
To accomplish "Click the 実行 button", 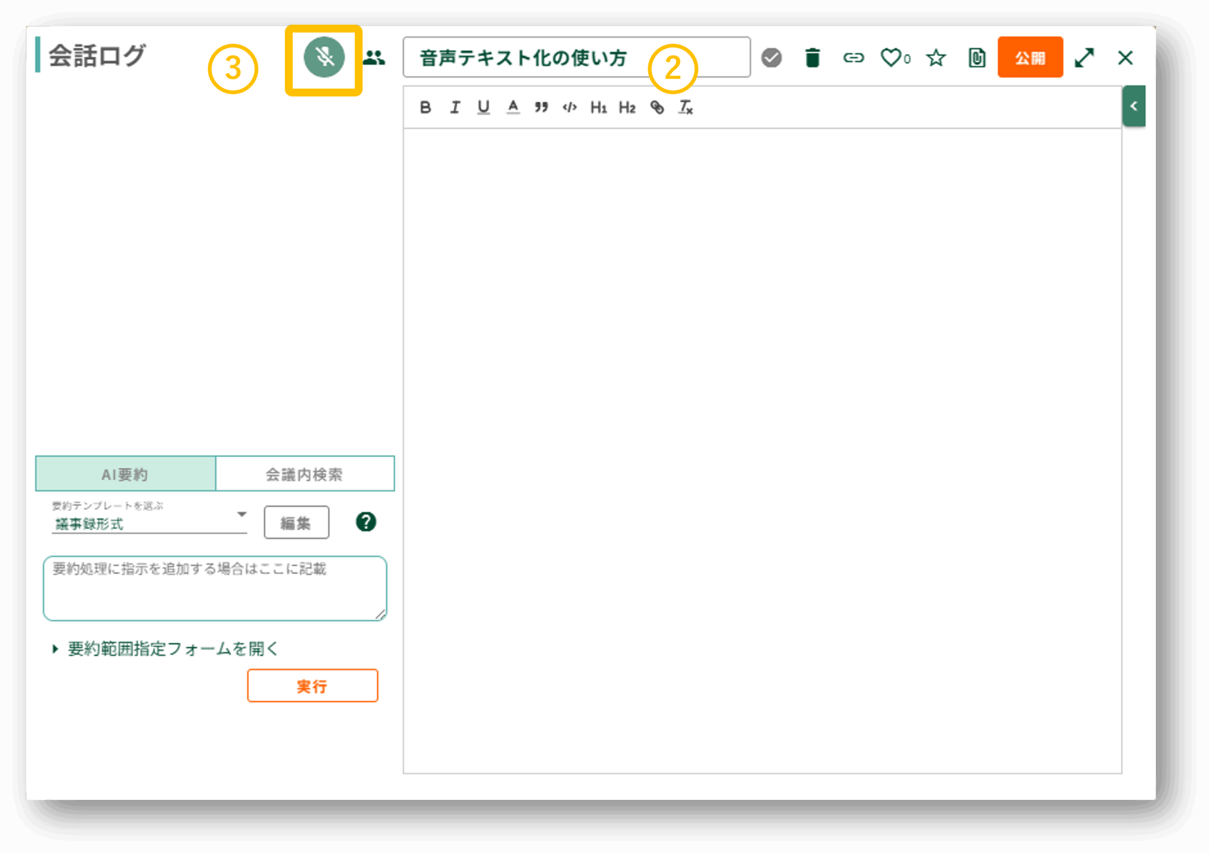I will 312,685.
